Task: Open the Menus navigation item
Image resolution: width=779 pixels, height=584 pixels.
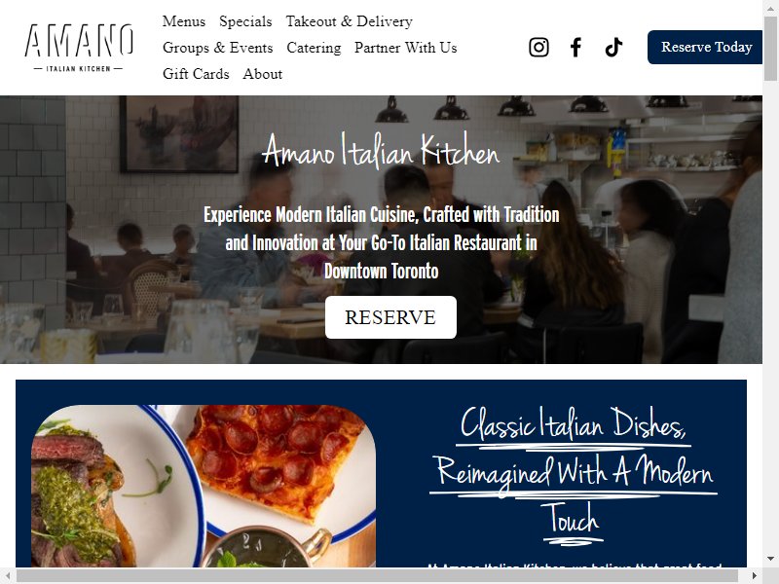Action: tap(184, 21)
